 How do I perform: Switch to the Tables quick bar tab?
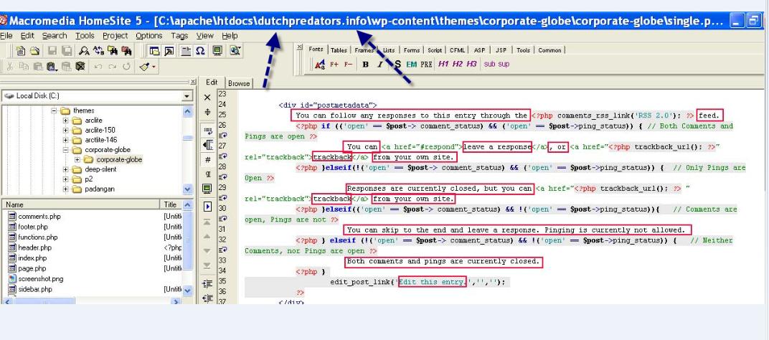coord(339,50)
